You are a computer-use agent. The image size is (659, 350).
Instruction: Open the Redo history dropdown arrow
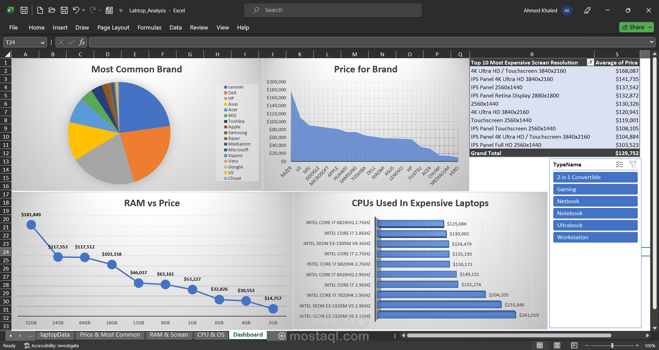[100, 10]
